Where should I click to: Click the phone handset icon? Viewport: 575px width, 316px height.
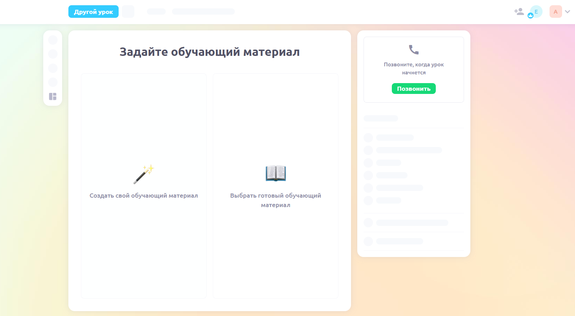[x=413, y=50]
